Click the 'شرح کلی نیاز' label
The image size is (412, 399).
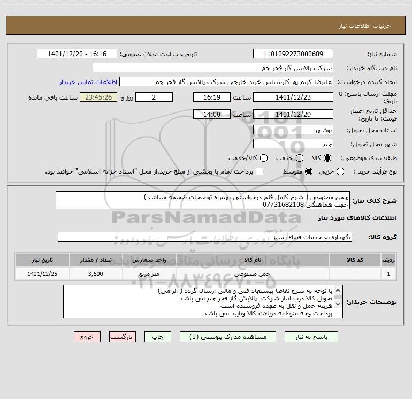click(375, 201)
